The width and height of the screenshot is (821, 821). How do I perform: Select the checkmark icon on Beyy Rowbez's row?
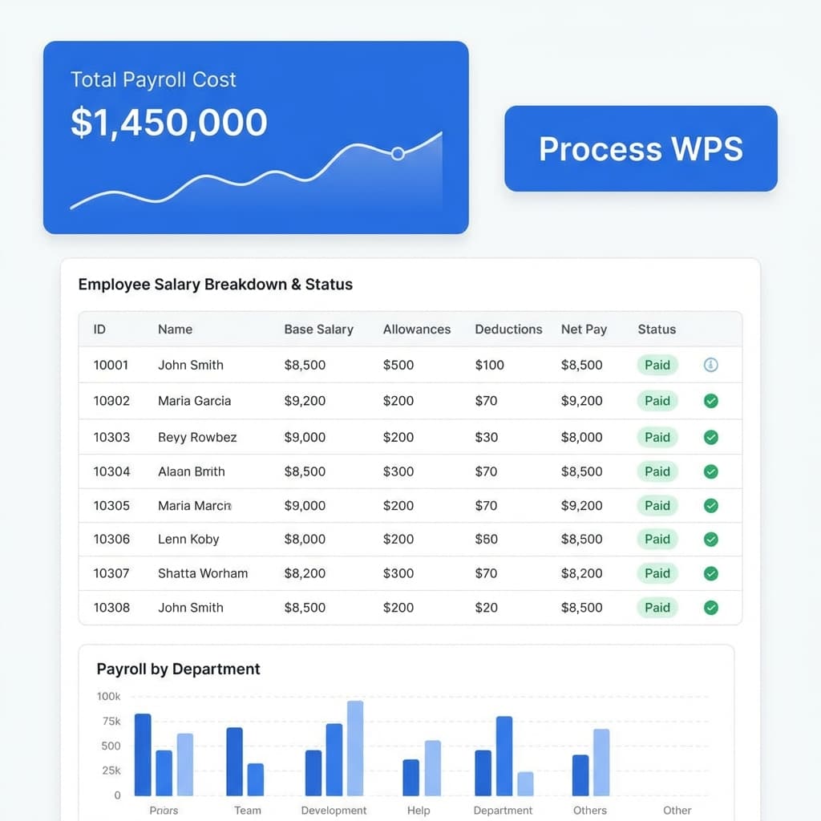[711, 437]
